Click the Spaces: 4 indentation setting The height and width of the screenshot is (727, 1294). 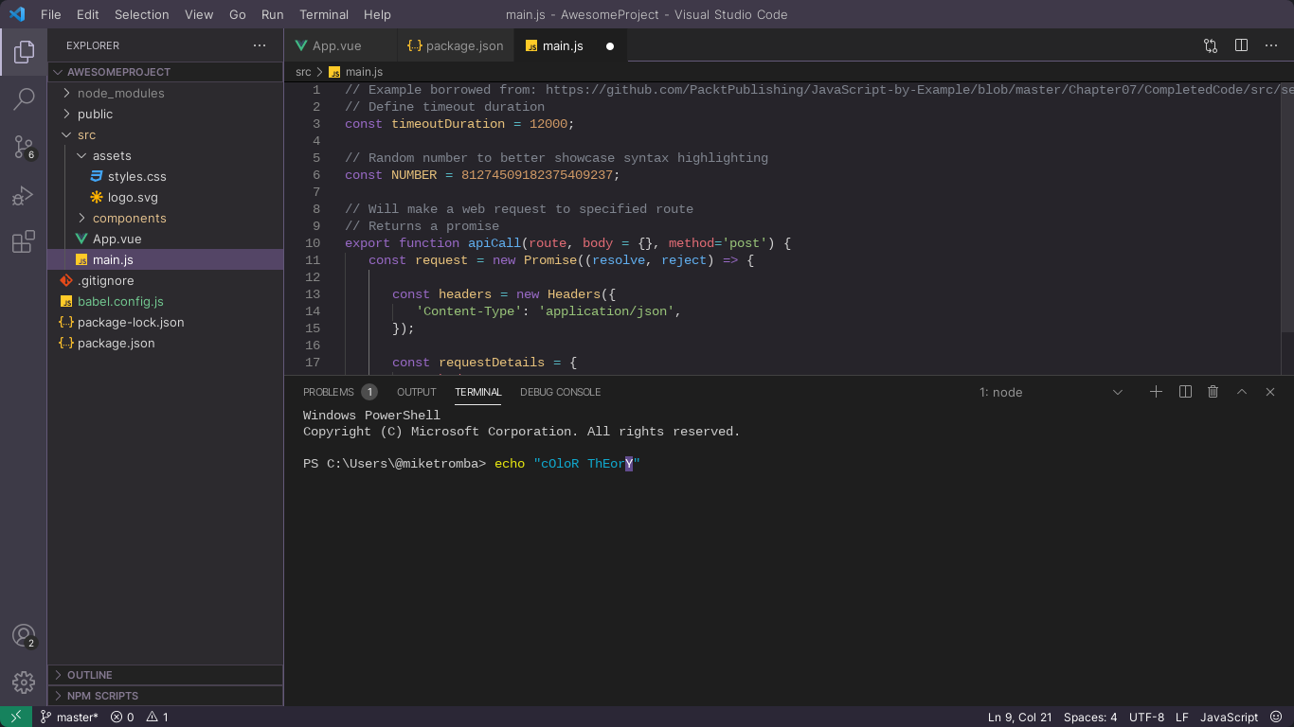click(1090, 717)
